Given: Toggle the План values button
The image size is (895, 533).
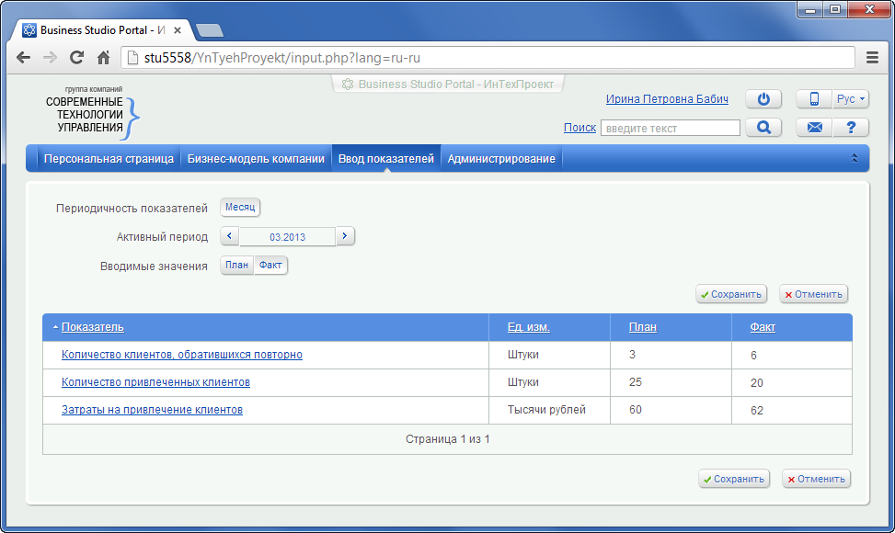Looking at the screenshot, I should [x=237, y=266].
